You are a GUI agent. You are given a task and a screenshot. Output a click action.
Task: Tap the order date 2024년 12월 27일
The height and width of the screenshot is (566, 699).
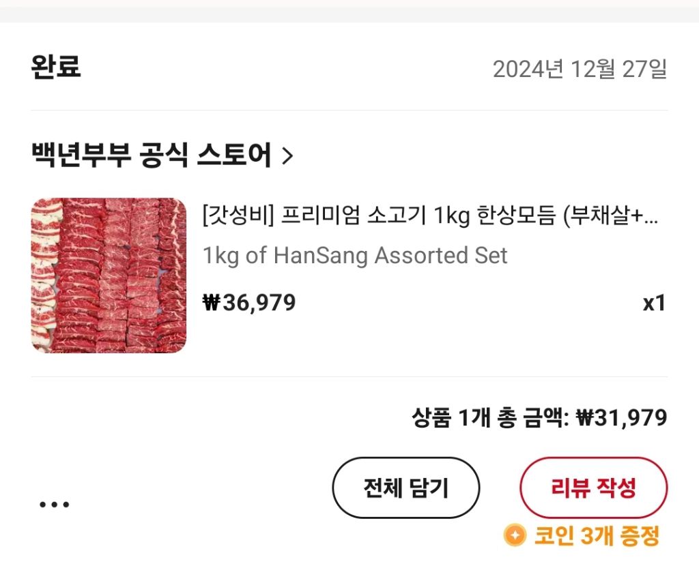coord(582,67)
